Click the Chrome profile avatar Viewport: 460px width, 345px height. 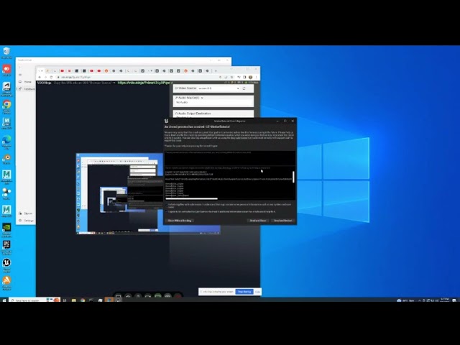pyautogui.click(x=250, y=77)
